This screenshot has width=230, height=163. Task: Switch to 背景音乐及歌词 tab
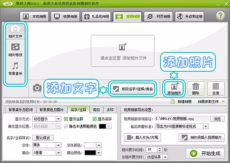coord(20,110)
